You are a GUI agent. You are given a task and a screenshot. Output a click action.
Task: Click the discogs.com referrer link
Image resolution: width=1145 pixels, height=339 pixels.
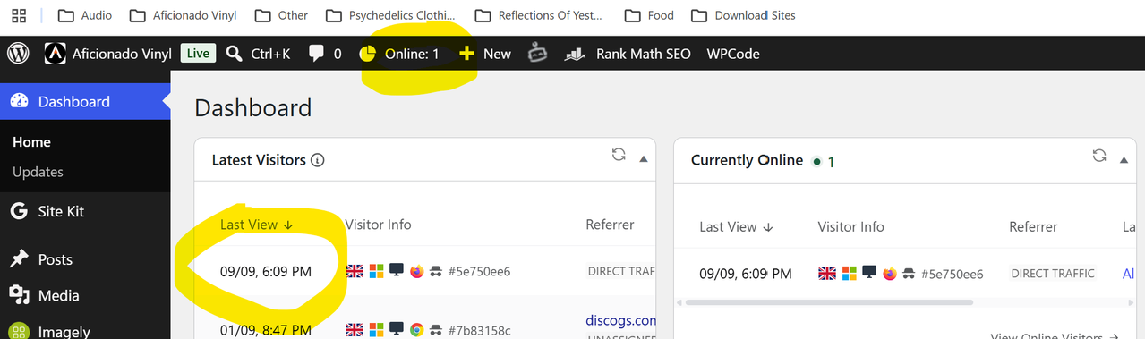pyautogui.click(x=620, y=319)
